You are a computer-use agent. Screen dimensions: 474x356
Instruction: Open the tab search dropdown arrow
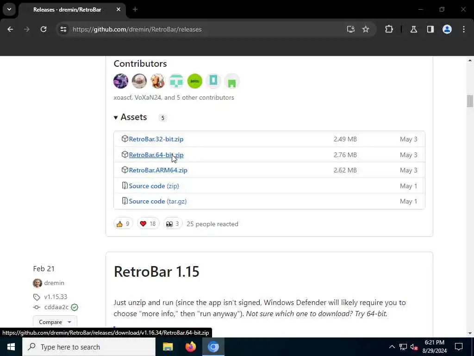coord(9,9)
